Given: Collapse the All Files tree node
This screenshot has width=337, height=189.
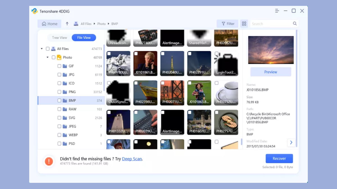Looking at the screenshot, I should pos(42,49).
